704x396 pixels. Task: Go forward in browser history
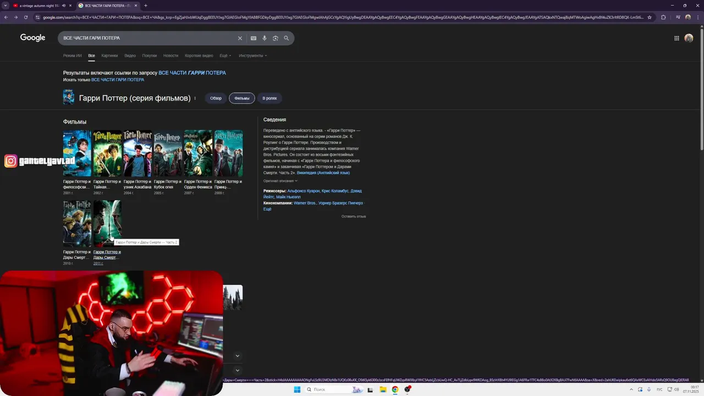(16, 17)
